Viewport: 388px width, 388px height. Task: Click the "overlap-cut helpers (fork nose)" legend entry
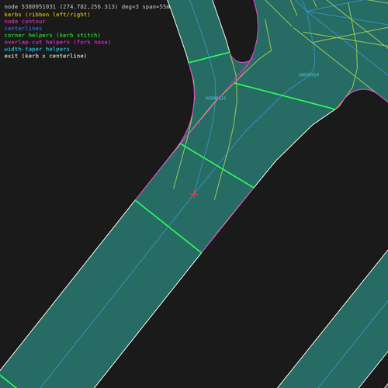(x=57, y=42)
